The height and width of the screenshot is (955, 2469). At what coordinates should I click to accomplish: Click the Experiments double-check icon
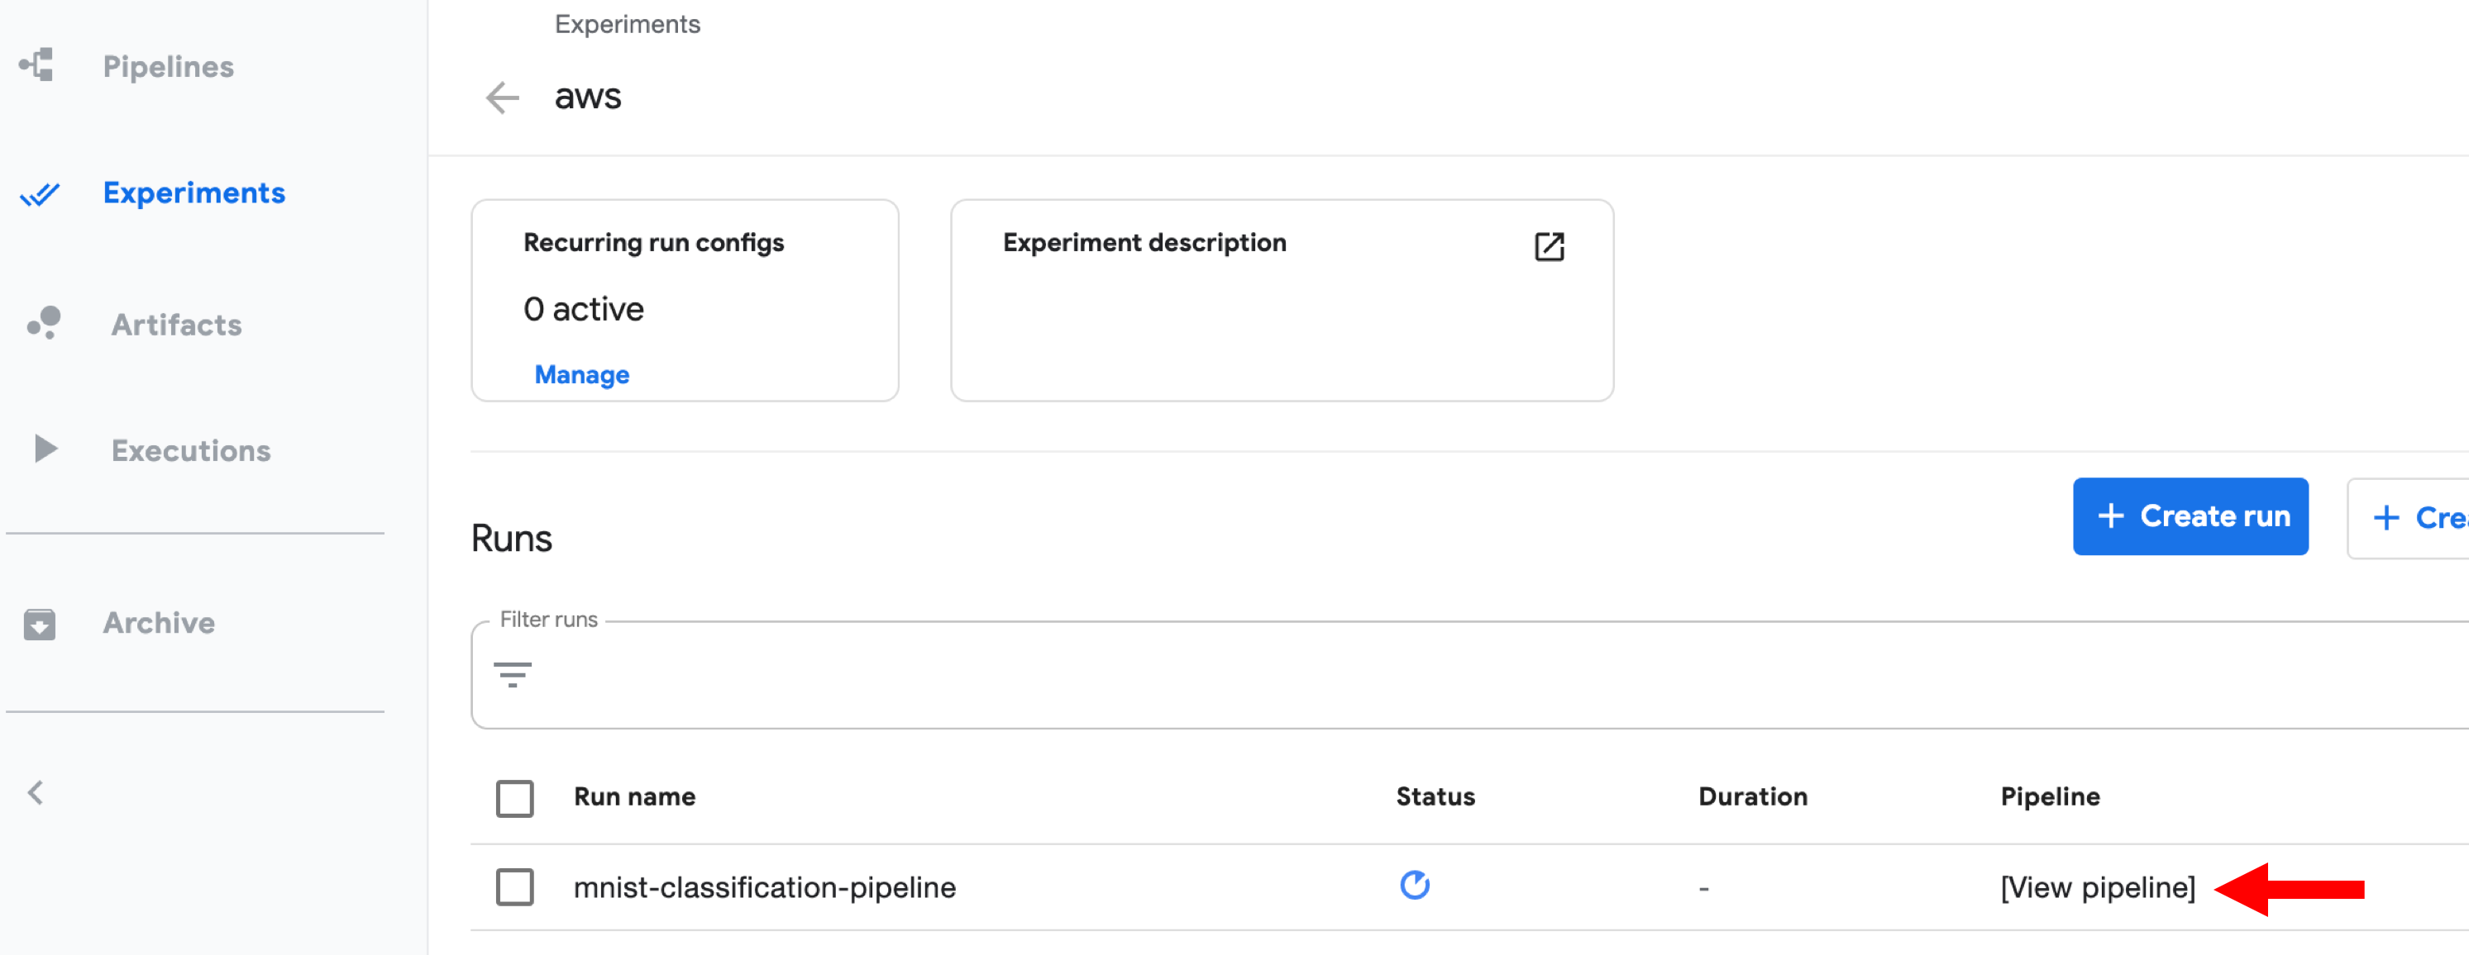click(x=40, y=194)
